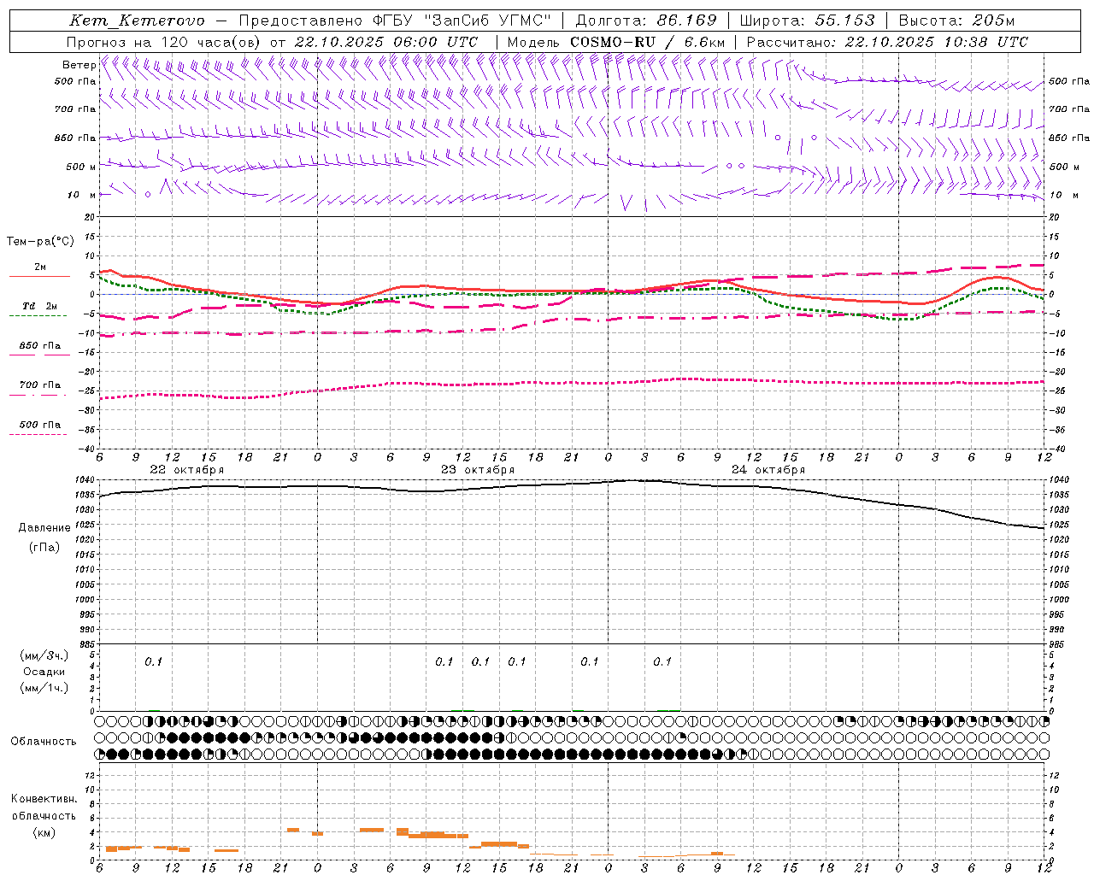Image resolution: width=1094 pixels, height=875 pixels.
Task: Click 700 гПа in the temperature legend
Action: pos(40,385)
